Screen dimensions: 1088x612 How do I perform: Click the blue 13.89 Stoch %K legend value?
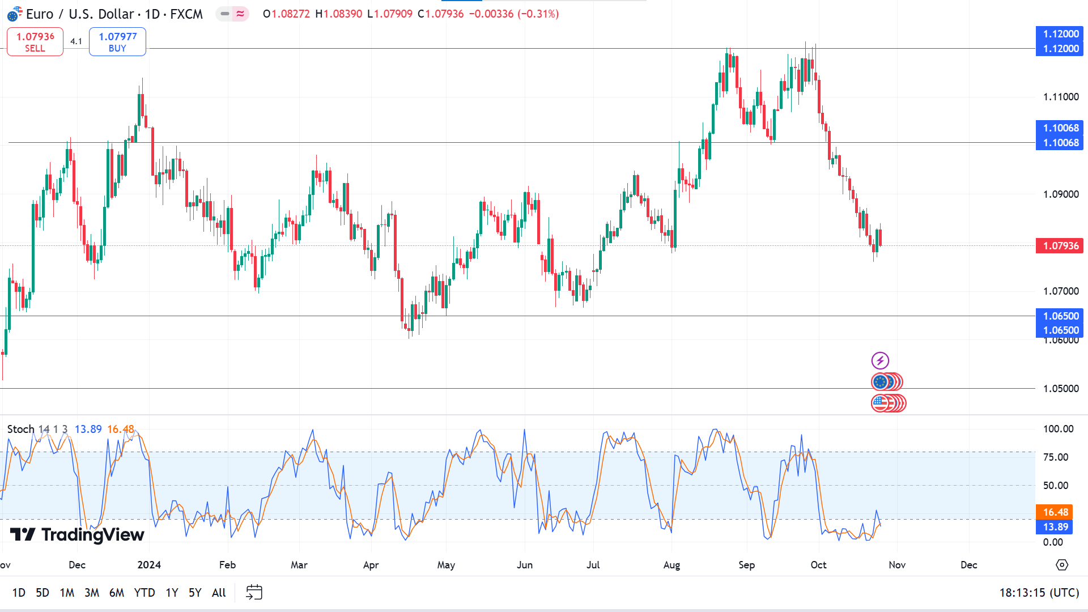tap(88, 429)
